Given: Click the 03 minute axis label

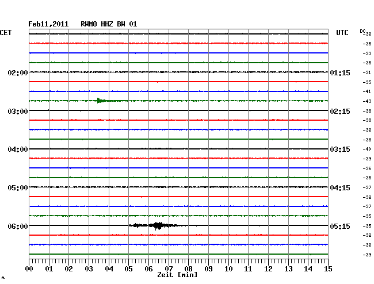Looking at the screenshot, I should click(x=89, y=269).
